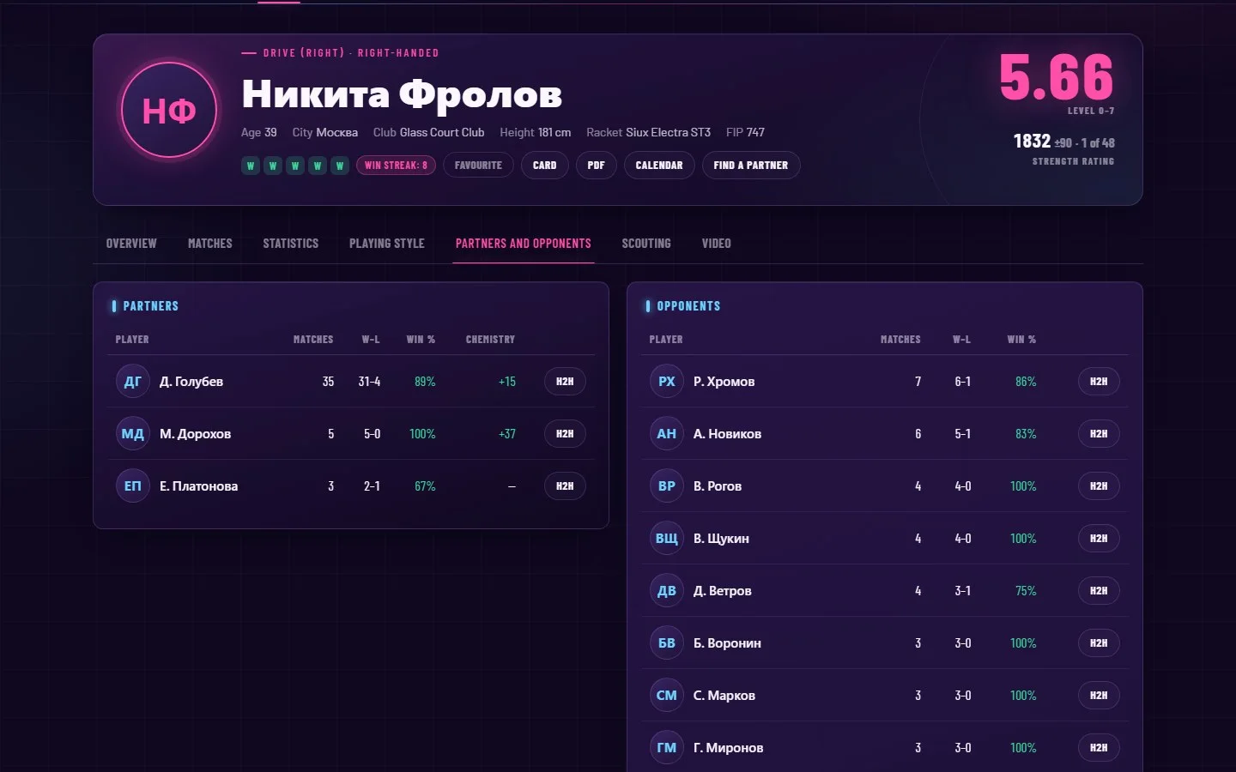1236x772 pixels.
Task: Open H2H for Р. Хромов
Action: [x=1099, y=382]
